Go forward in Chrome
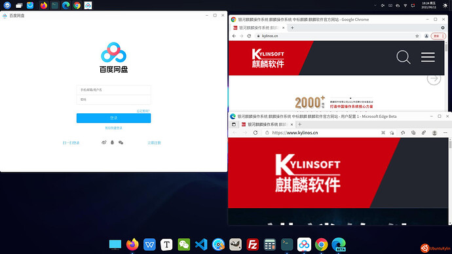Screen dimensions: 452x254 pyautogui.click(x=242, y=36)
